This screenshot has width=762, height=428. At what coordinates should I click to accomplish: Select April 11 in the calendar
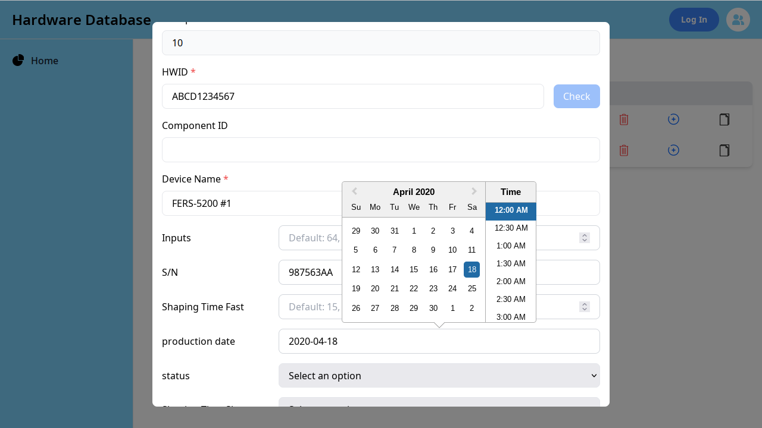click(x=472, y=250)
